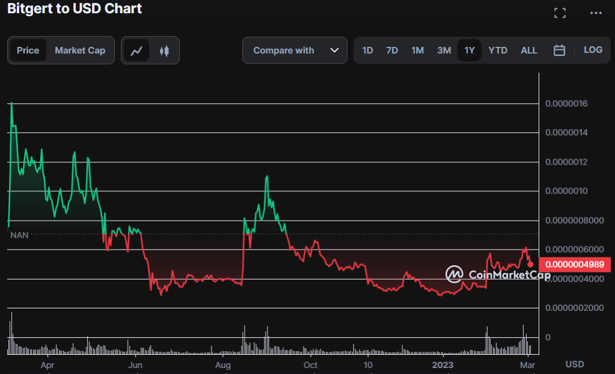Screen dimensions: 615x374
Task: Click the 0.0000006000 axis label
Action: point(574,250)
